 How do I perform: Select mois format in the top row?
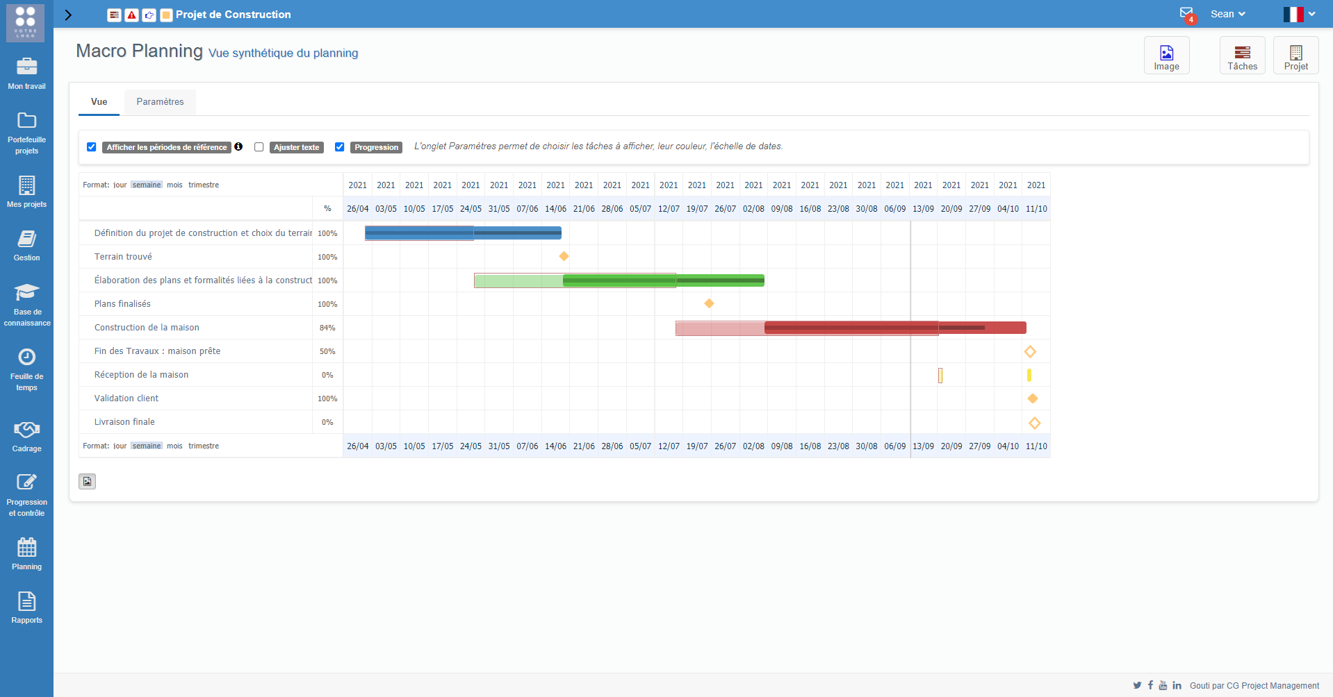(174, 185)
